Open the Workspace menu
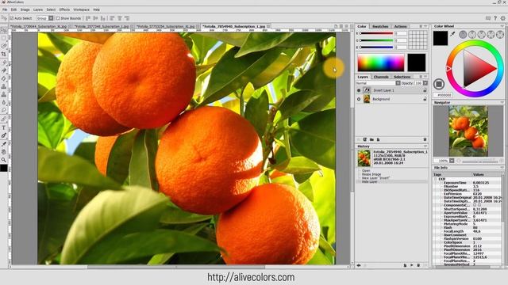Screen dimensions: 508x285 point(81,9)
